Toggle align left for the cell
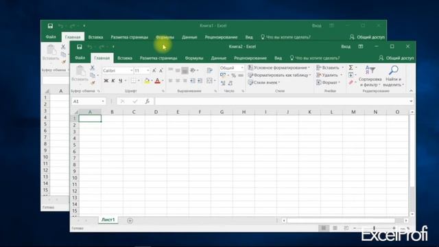 170,81
